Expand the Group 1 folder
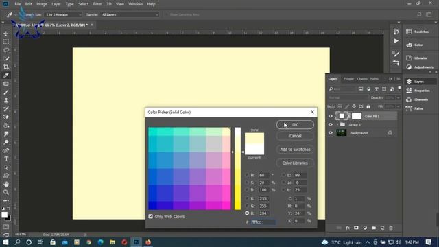This screenshot has width=439, height=247. tap(337, 124)
